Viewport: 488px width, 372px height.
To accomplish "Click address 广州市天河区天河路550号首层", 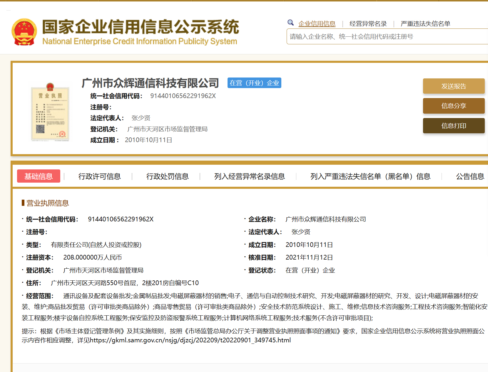I will [93, 283].
